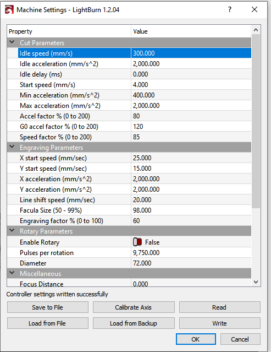
Task: Confirm settings with the OK button
Action: click(x=196, y=339)
